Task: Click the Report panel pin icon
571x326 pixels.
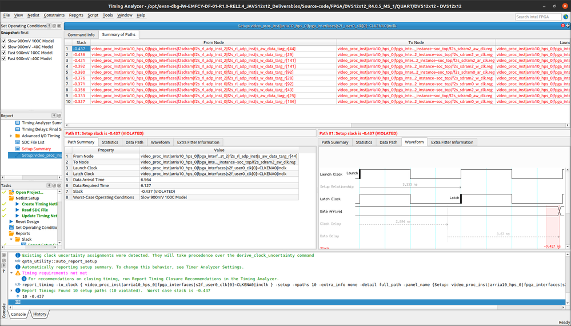Action: (55, 116)
